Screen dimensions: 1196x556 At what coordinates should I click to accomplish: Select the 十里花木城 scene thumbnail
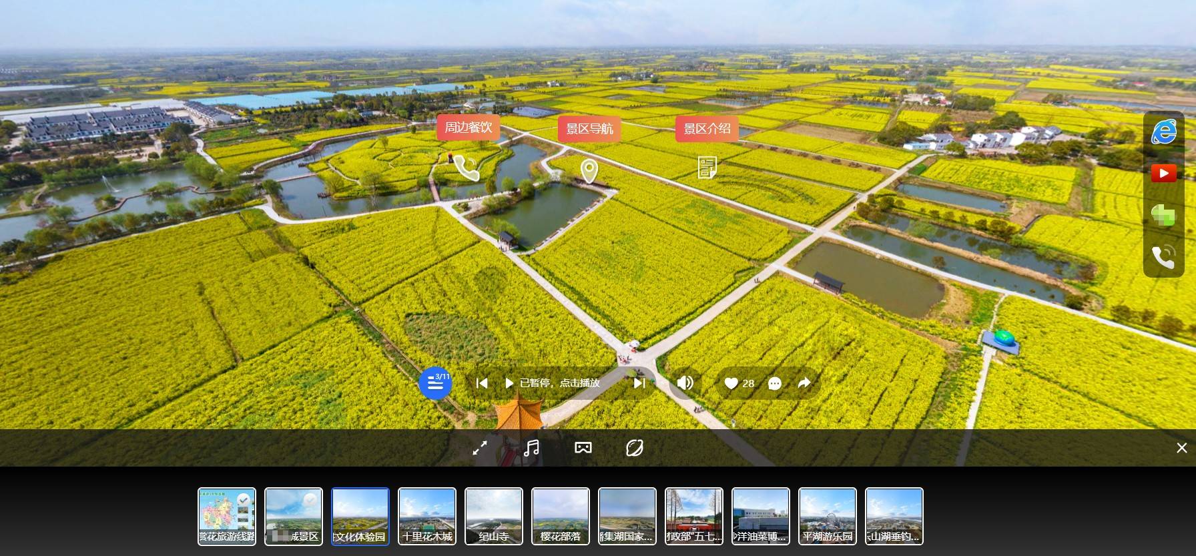tap(427, 516)
